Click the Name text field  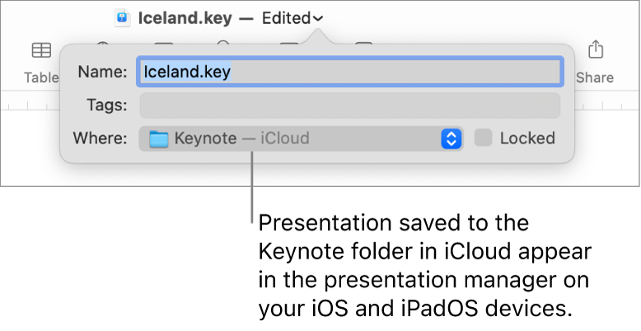[350, 72]
